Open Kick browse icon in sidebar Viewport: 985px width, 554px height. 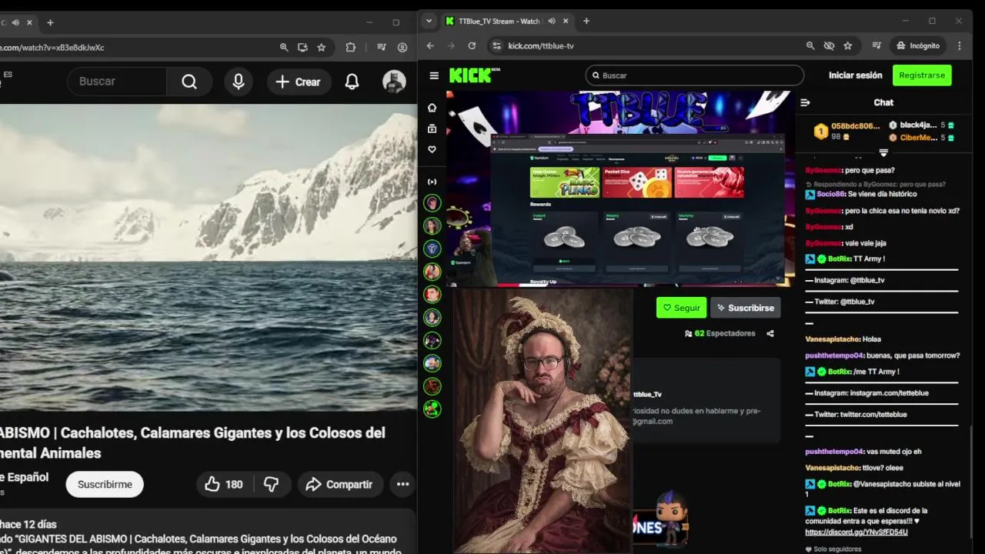coord(432,128)
